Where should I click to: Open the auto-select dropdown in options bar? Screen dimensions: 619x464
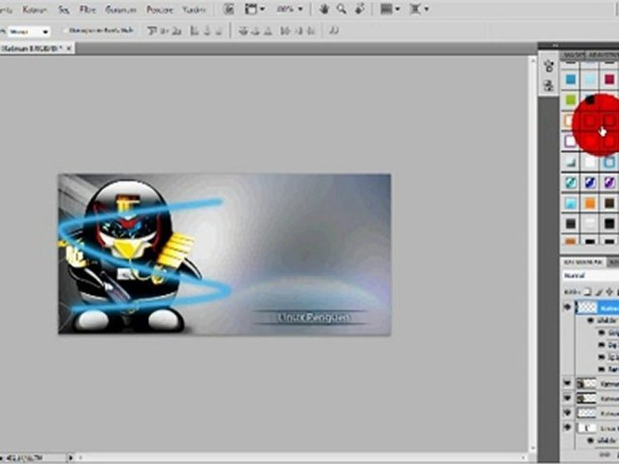click(x=28, y=31)
